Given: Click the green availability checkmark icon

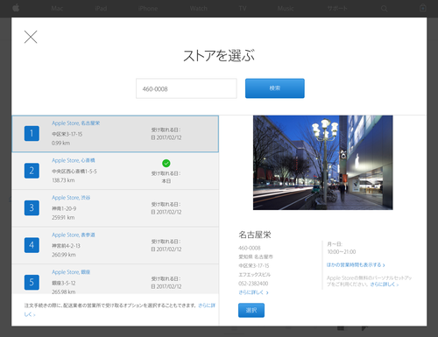Looking at the screenshot, I should (166, 164).
